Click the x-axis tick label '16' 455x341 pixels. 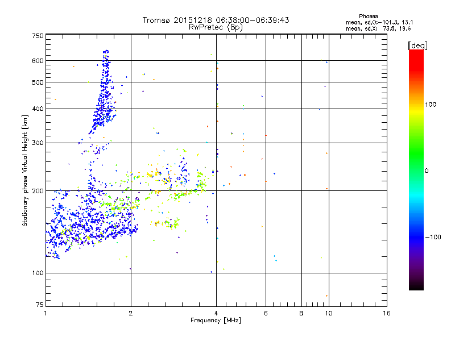tap(387, 313)
